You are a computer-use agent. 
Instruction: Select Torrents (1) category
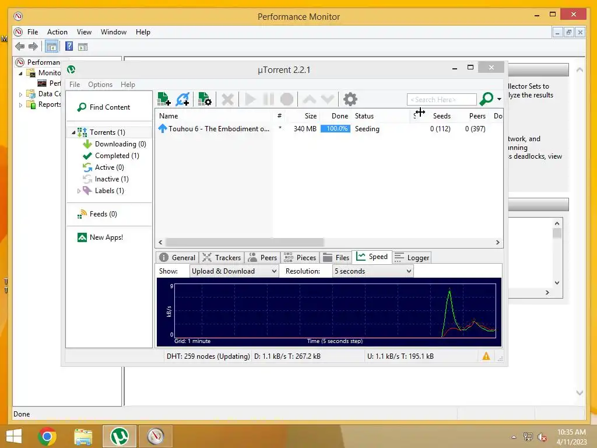click(107, 132)
